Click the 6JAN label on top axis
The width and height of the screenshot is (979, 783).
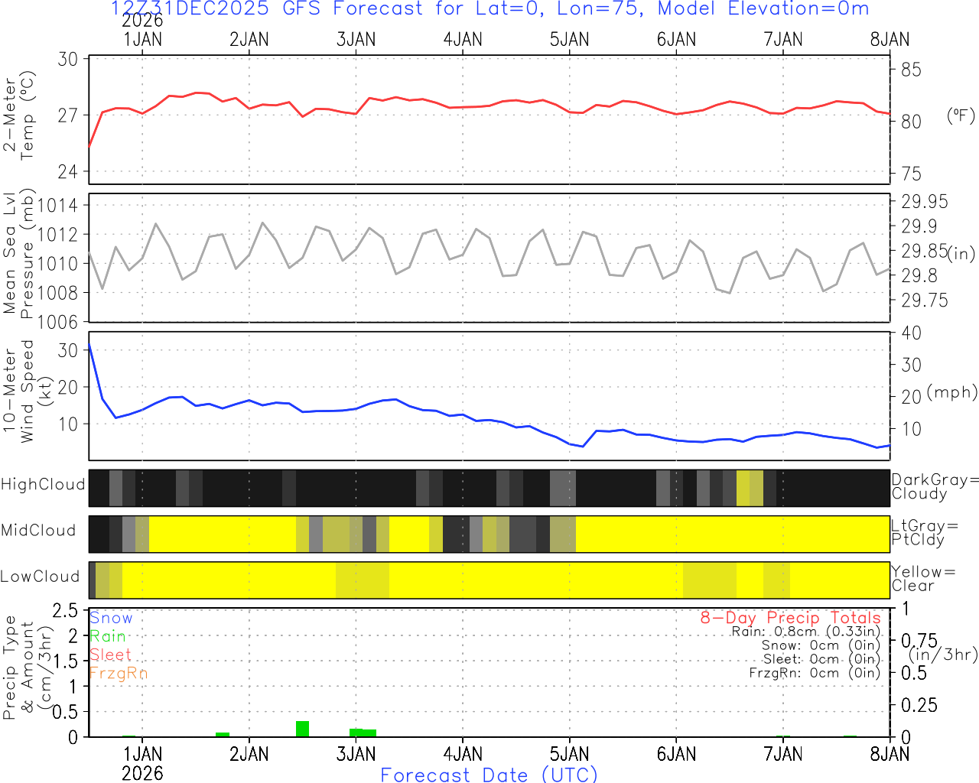[x=676, y=40]
